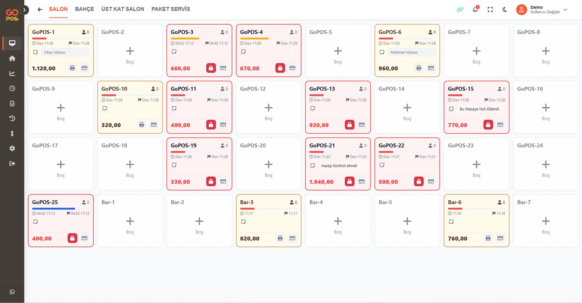Expand the sidebar with chevron button
Screen dimensions: 582x303
pos(25,10)
